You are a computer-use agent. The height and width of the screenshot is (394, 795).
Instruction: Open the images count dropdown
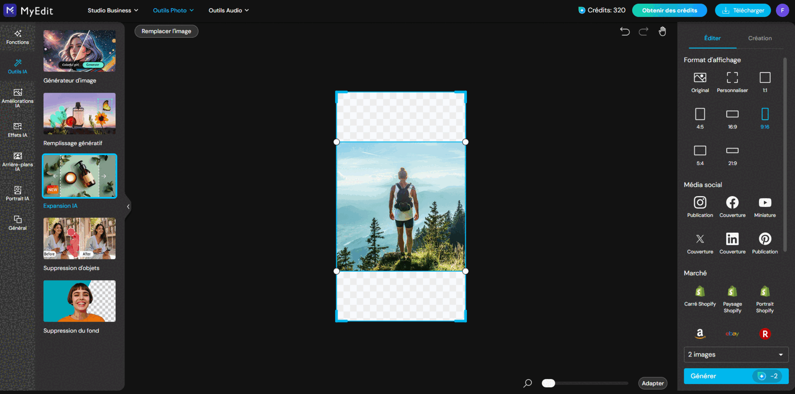[x=736, y=355]
